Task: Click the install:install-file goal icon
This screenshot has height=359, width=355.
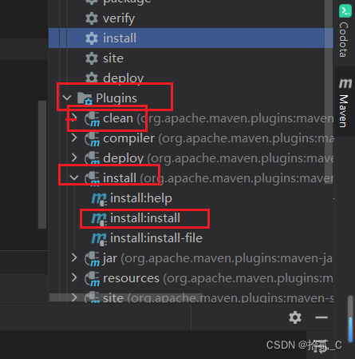Action: [x=99, y=238]
